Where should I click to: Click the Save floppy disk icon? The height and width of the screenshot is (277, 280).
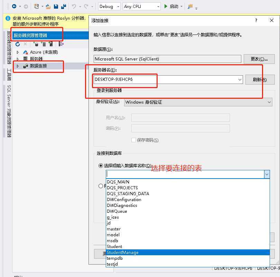click(x=56, y=7)
